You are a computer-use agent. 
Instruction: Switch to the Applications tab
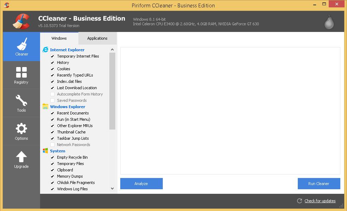pyautogui.click(x=97, y=38)
